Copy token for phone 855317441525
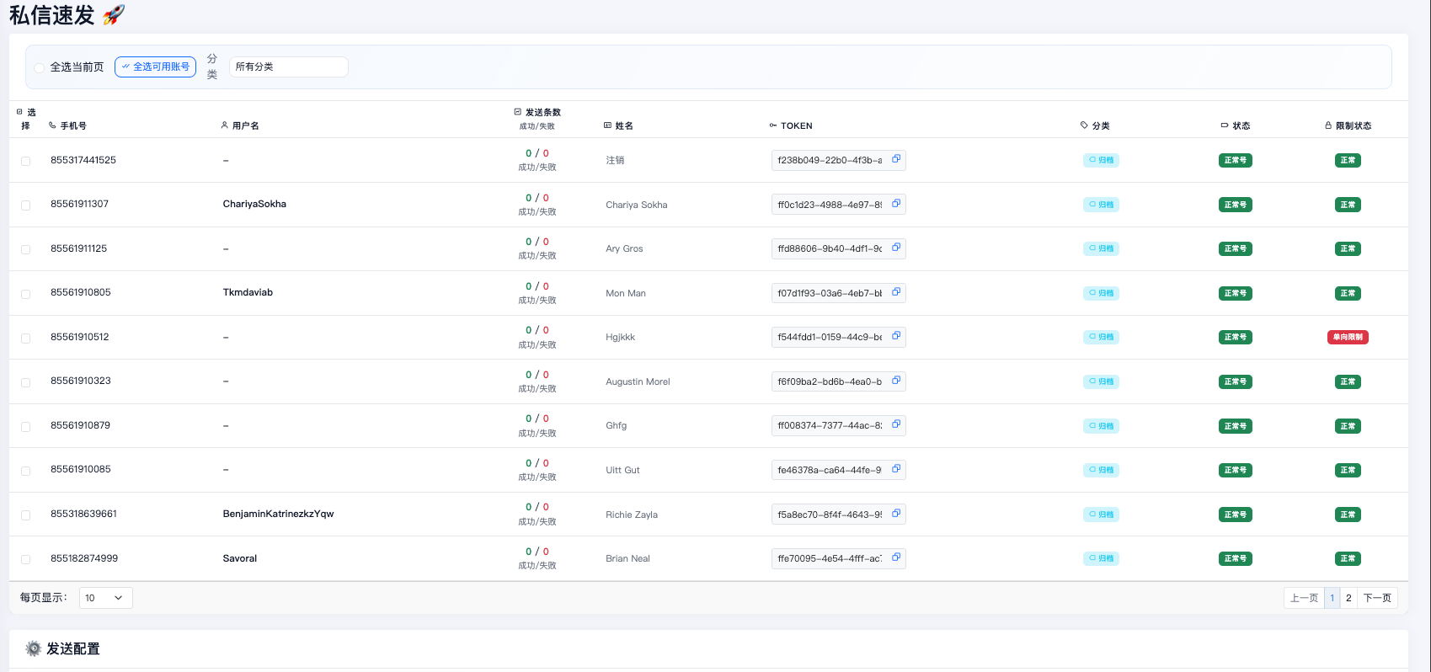 click(896, 159)
